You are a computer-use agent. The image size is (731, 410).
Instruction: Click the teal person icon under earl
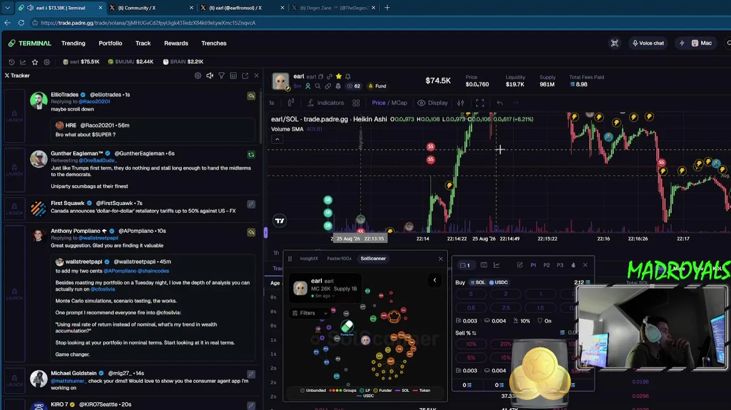pos(308,86)
